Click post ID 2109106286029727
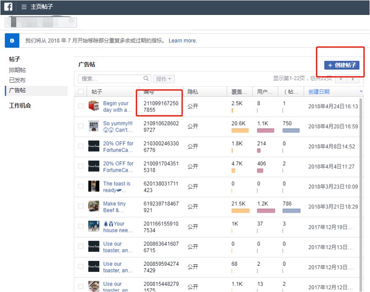Viewport: 370px width, 292px height. pos(161,127)
